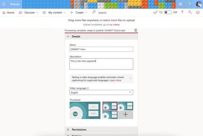Select the bottom-left small thumbnail
This screenshot has height=136, width=203.
[x=110, y=115]
